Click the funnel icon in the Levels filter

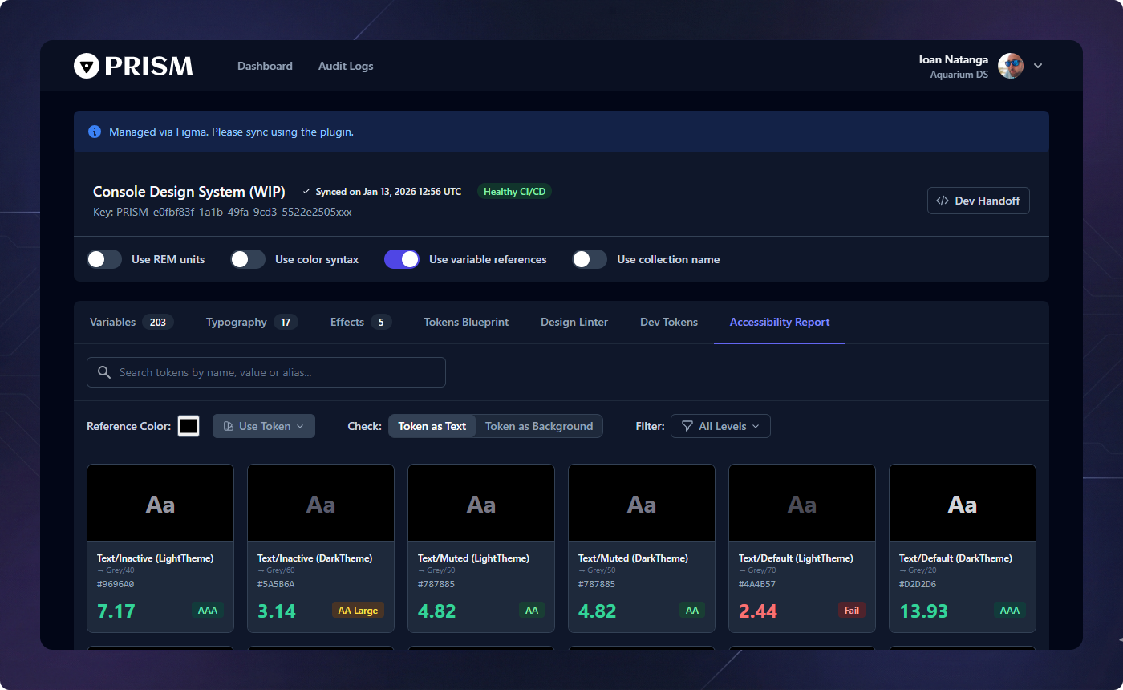[x=687, y=426]
